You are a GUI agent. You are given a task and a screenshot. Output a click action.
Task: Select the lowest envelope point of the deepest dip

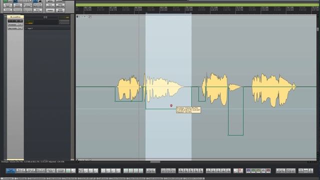pos(228,135)
